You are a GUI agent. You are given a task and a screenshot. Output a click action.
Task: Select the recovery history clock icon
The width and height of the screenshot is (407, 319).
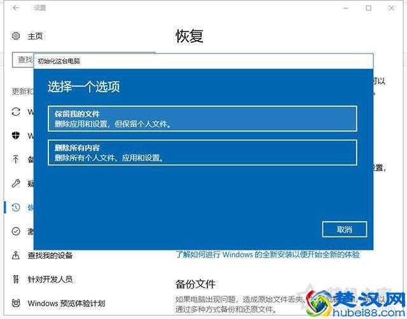tap(16, 207)
